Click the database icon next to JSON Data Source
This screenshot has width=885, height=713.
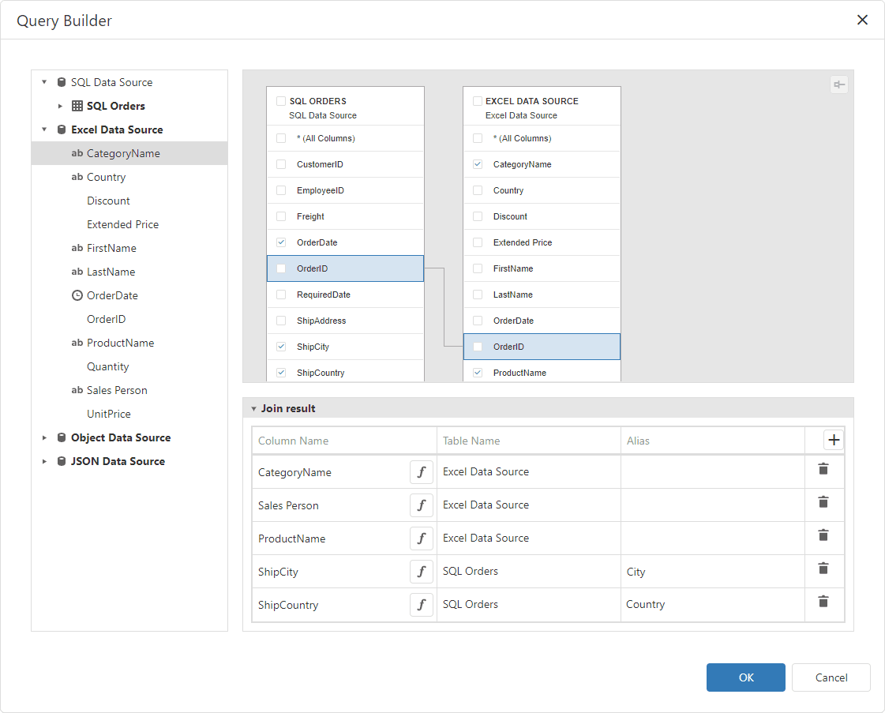pos(61,461)
